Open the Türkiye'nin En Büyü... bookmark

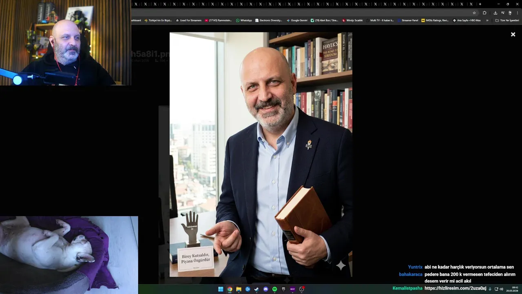point(158,20)
